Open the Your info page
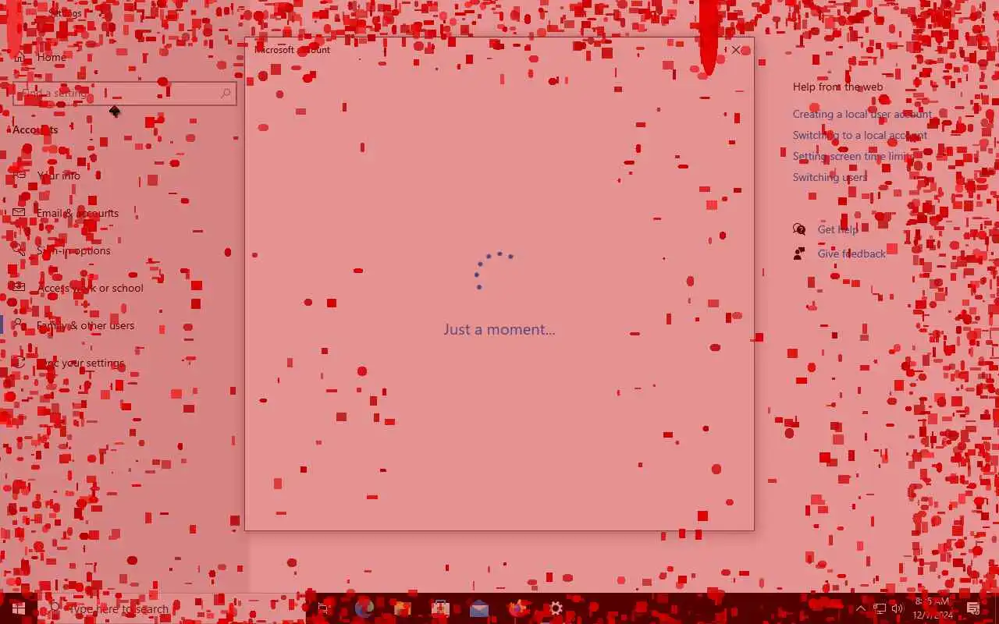The height and width of the screenshot is (624, 999). tap(59, 175)
